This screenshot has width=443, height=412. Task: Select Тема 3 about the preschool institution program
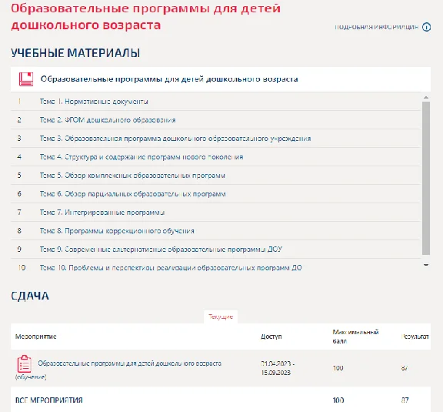[175, 139]
